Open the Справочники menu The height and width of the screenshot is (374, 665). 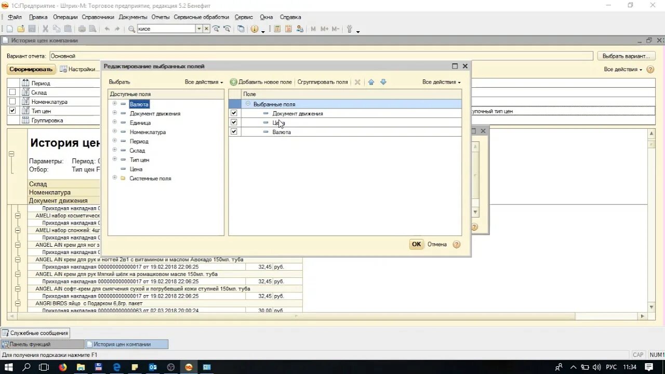point(98,17)
